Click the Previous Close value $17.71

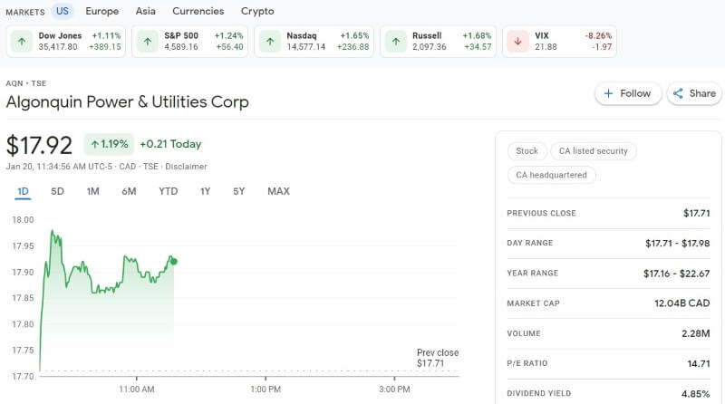(696, 213)
